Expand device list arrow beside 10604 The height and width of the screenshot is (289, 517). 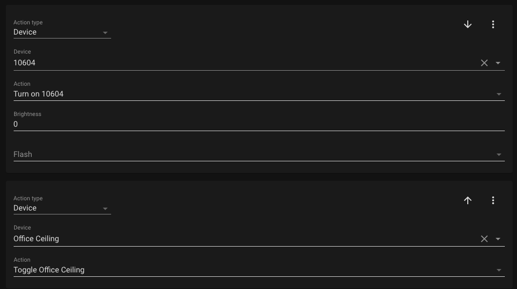[x=498, y=63]
